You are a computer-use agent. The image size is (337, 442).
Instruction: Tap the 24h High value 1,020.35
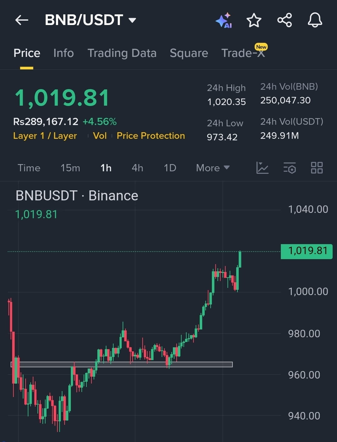(227, 102)
